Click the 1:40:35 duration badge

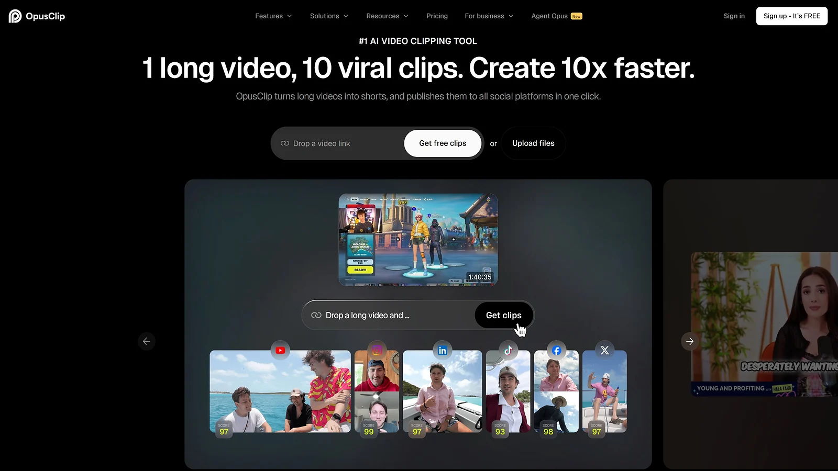(480, 277)
